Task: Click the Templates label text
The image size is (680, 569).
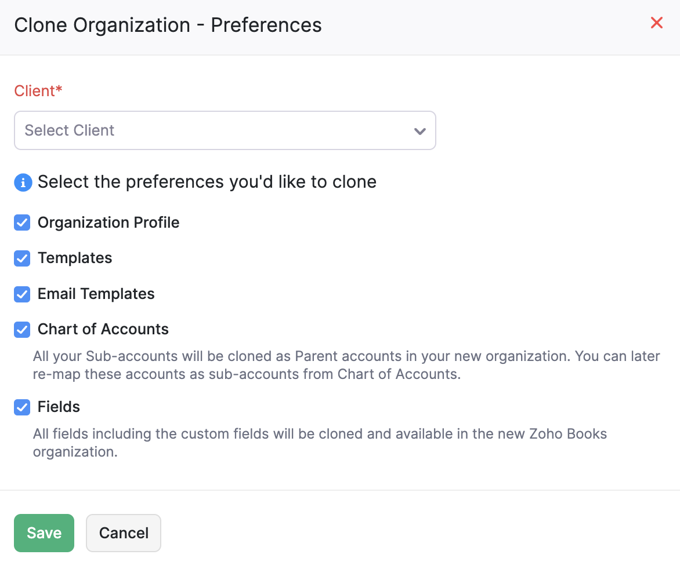Action: tap(75, 258)
